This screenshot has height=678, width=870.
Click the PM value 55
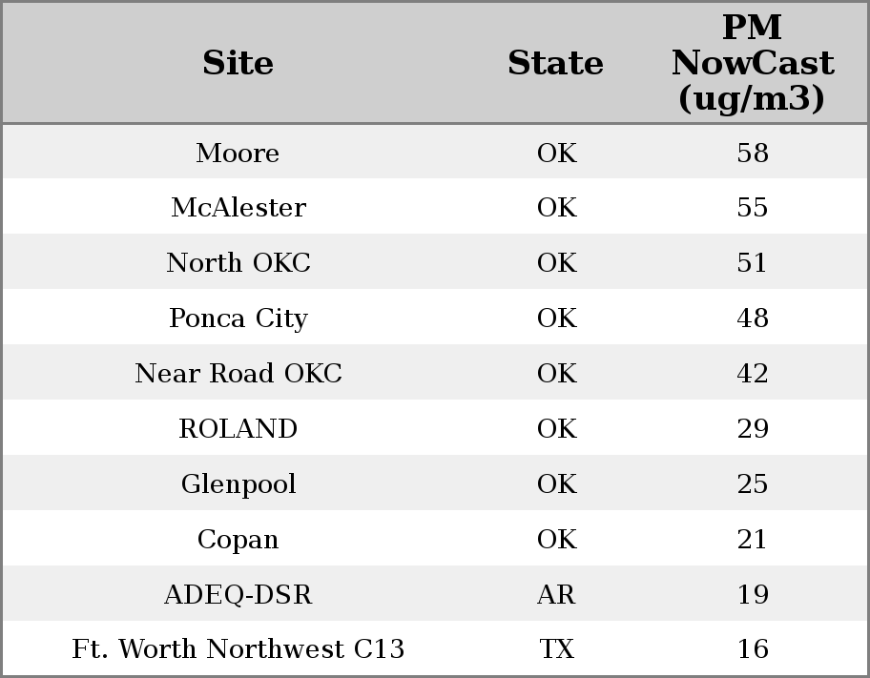[x=752, y=208]
